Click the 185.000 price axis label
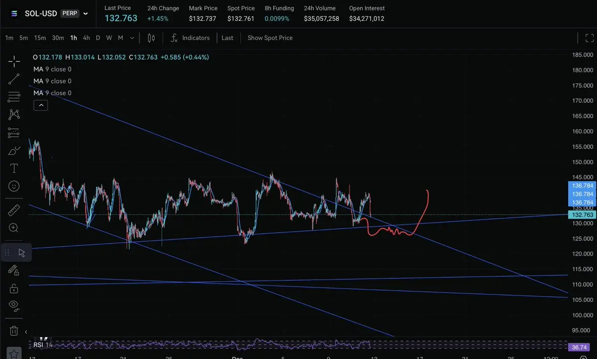Screen dimensions: 597x359 (x=583, y=55)
